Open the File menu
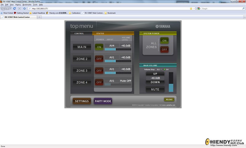This screenshot has height=148, width=246. click(2, 5)
